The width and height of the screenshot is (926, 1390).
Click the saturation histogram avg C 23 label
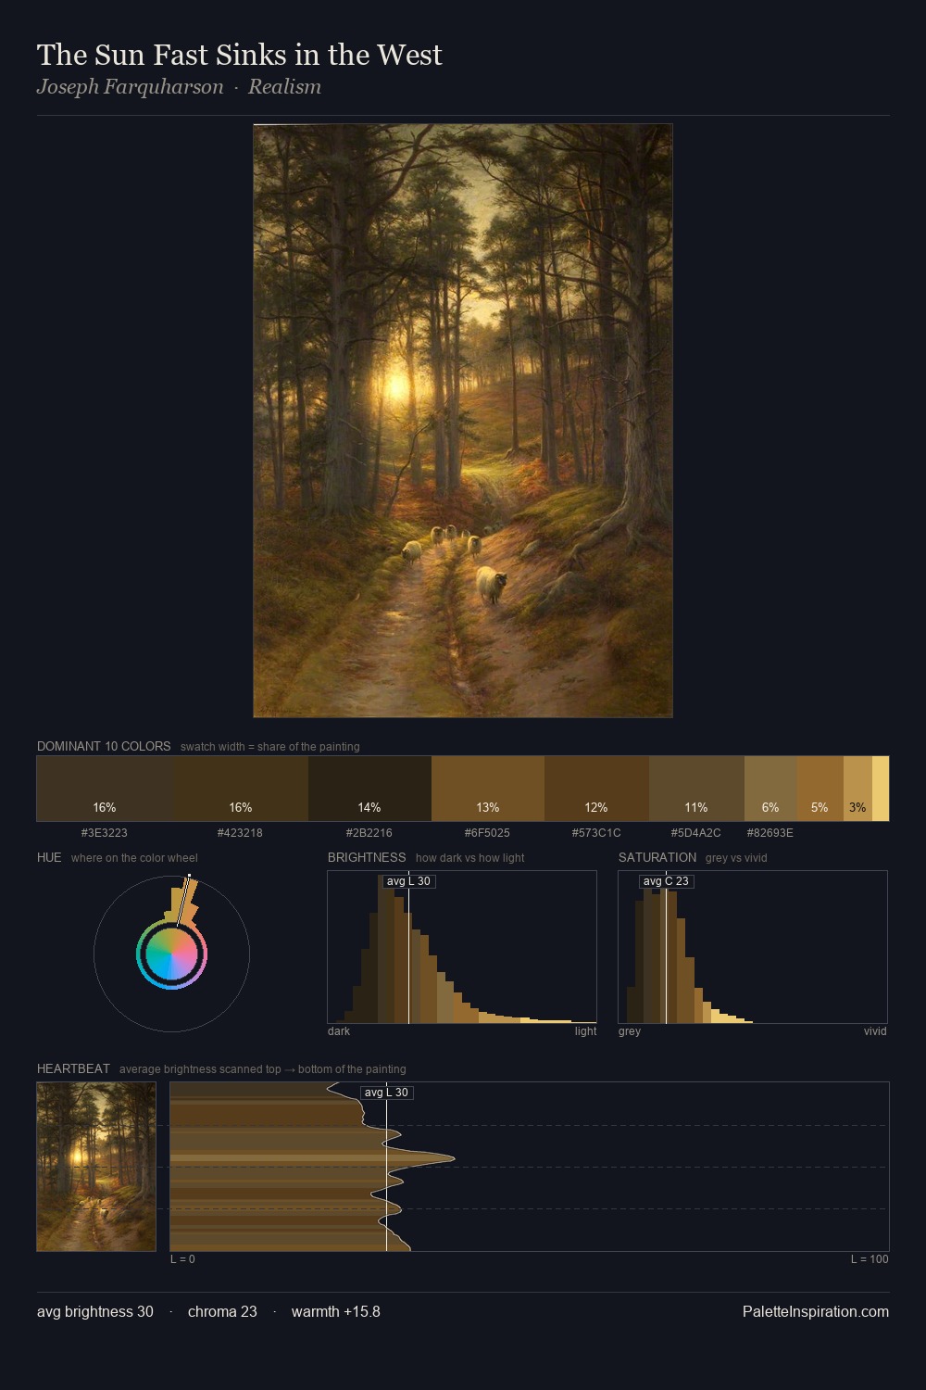point(666,881)
